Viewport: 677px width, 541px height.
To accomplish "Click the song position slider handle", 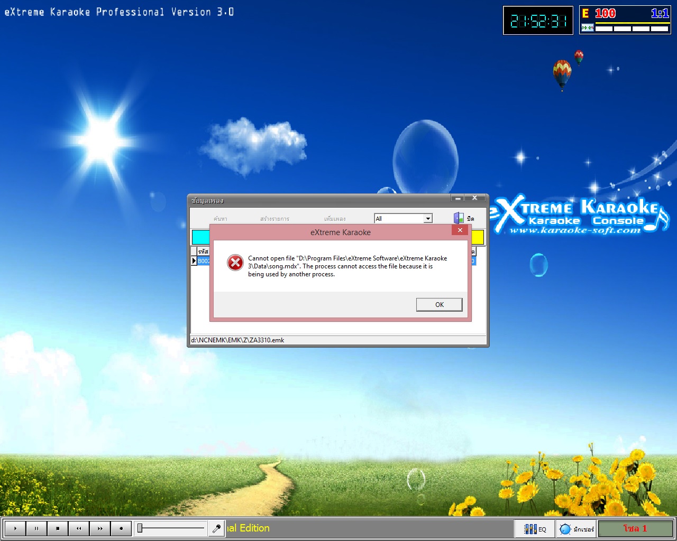I will tap(140, 528).
